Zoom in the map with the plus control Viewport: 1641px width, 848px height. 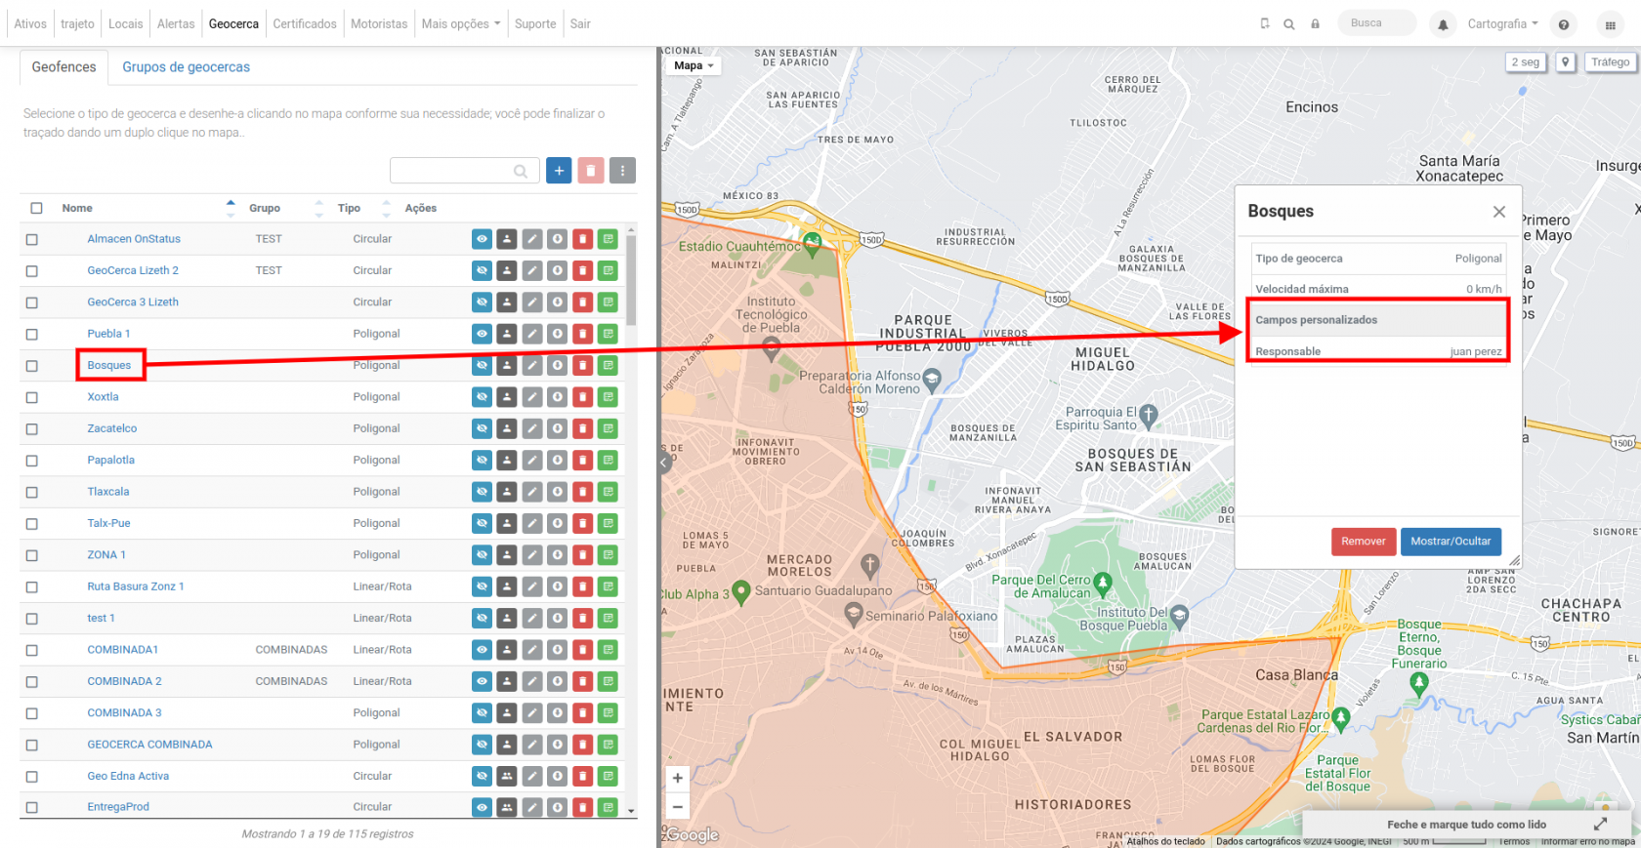coord(678,778)
